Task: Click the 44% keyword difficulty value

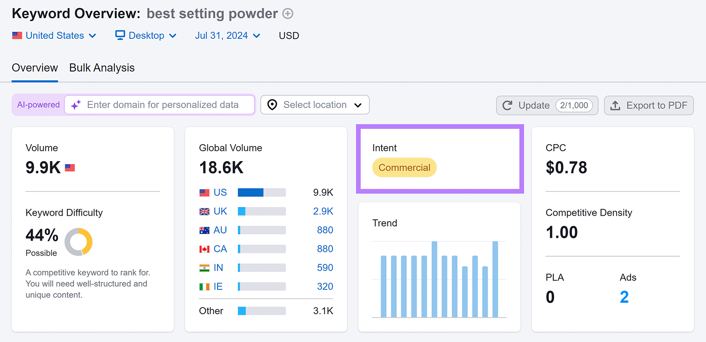Action: click(x=42, y=235)
